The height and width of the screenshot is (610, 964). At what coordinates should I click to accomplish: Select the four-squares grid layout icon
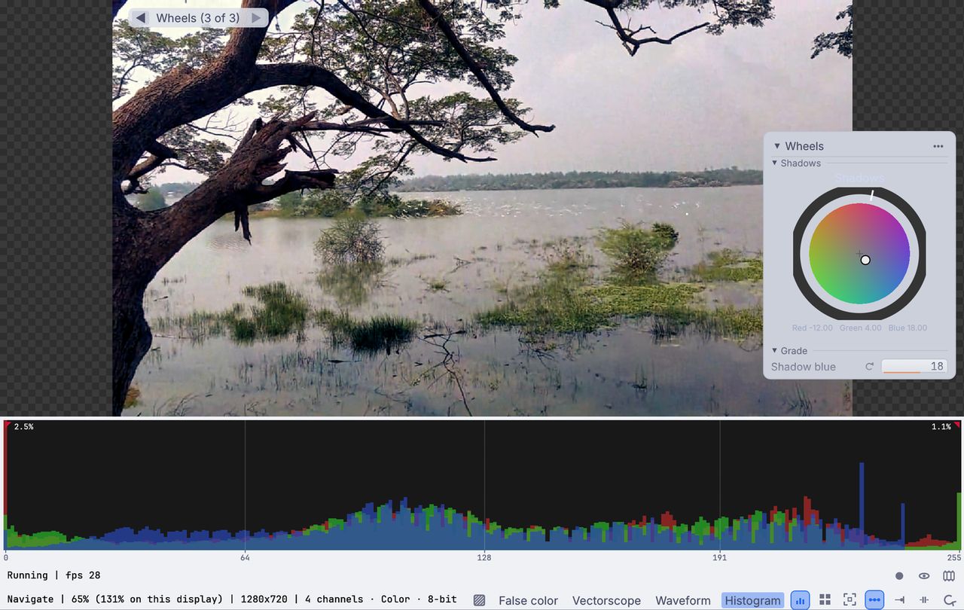(x=825, y=600)
